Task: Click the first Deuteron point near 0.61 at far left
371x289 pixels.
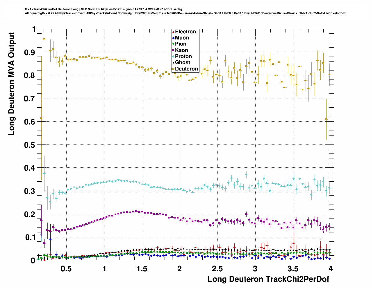Action: click(41, 118)
